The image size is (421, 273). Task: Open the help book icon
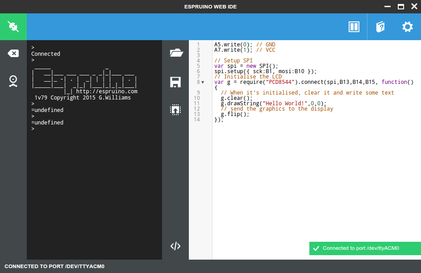(x=380, y=27)
